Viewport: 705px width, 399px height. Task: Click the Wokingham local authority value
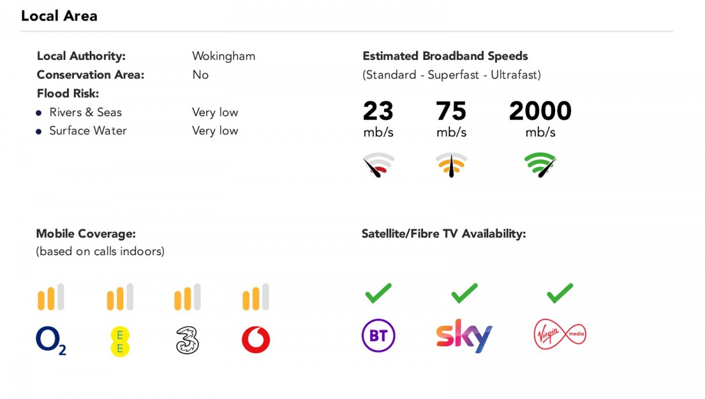(x=223, y=56)
